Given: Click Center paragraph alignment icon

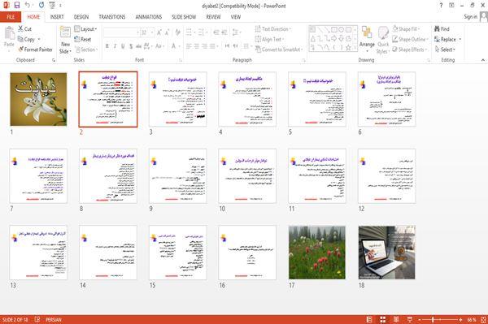Looking at the screenshot, I should tap(196, 46).
